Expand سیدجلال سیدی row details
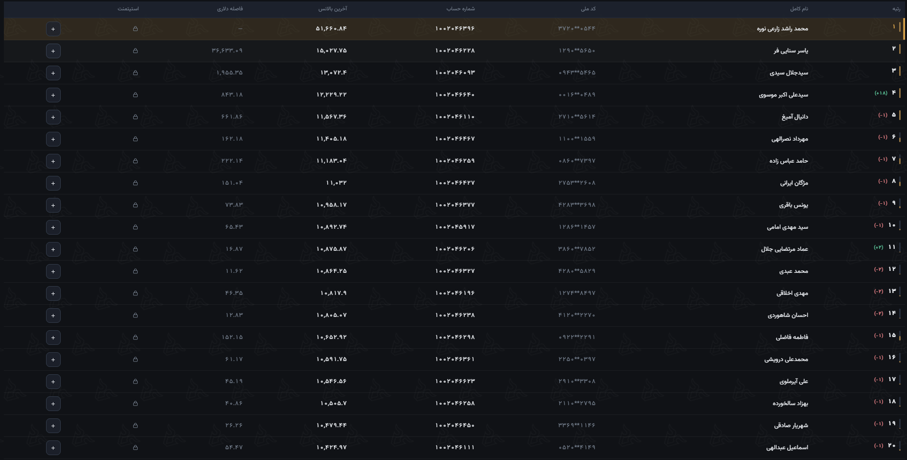The height and width of the screenshot is (460, 907). (53, 73)
